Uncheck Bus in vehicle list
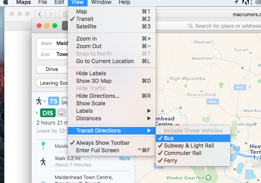 pos(193,138)
